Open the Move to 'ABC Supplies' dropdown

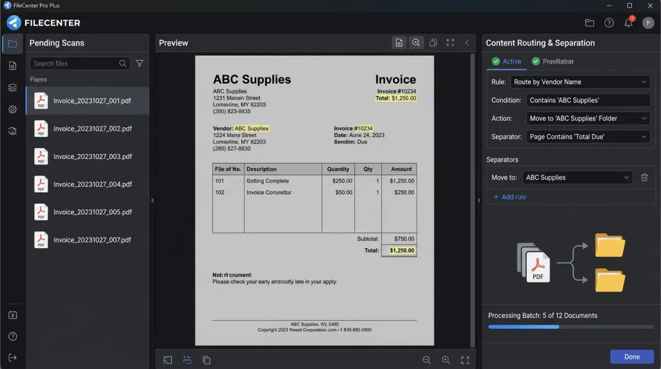pyautogui.click(x=578, y=177)
